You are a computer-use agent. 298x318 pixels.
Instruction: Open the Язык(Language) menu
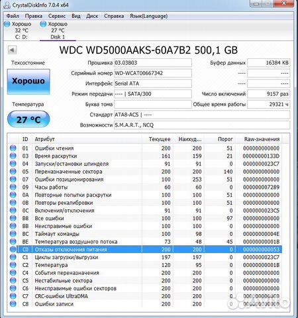(x=148, y=16)
